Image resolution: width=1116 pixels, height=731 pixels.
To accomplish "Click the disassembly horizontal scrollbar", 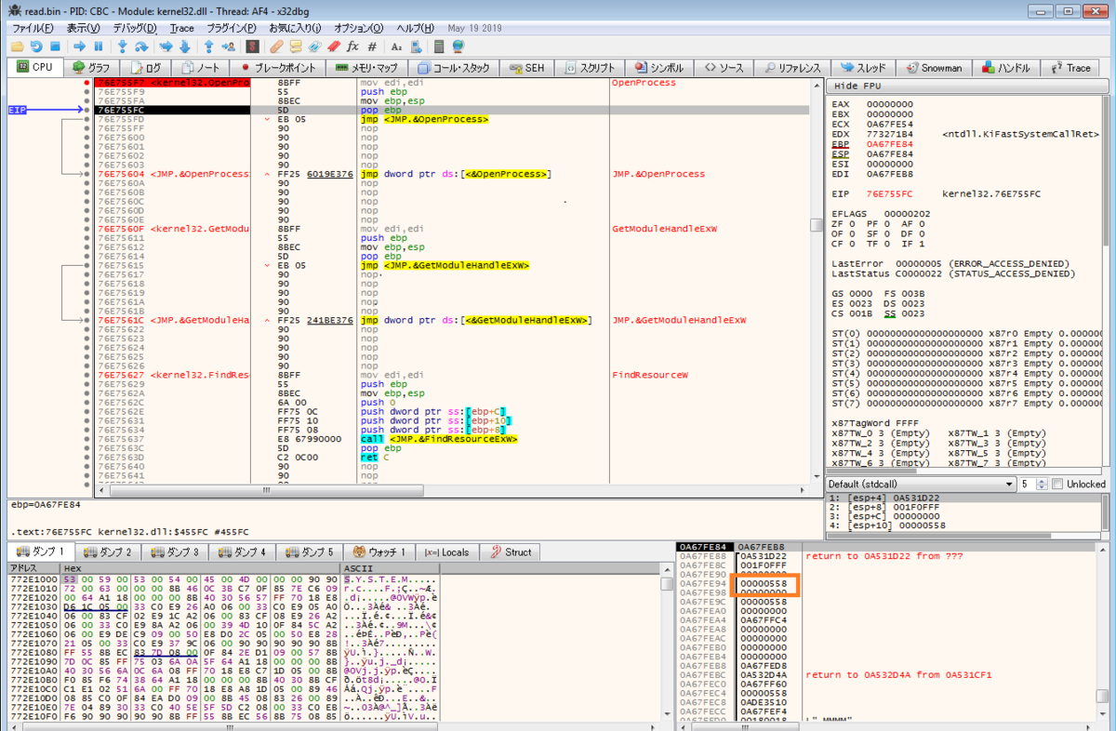I will click(265, 489).
